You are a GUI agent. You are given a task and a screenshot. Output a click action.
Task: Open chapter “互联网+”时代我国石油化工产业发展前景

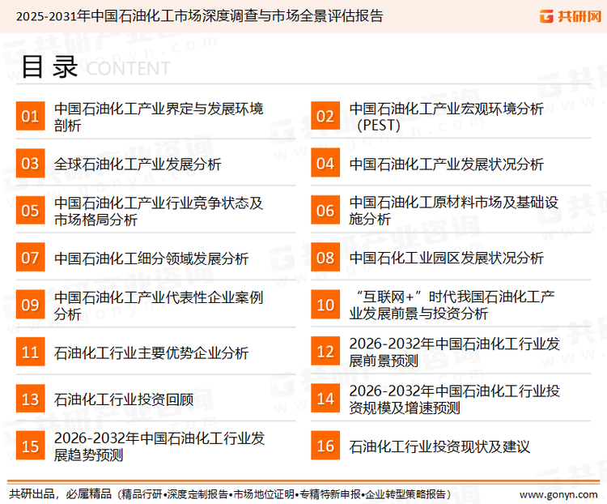pyautogui.click(x=452, y=305)
